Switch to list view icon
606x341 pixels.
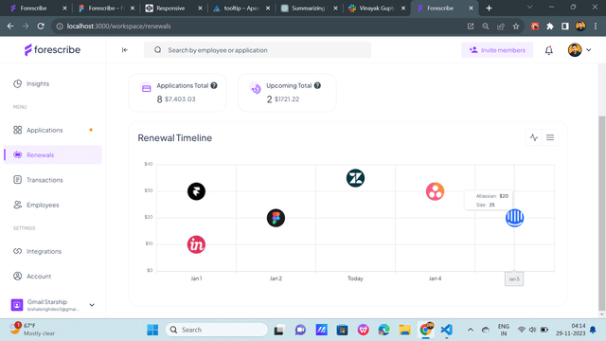point(550,137)
